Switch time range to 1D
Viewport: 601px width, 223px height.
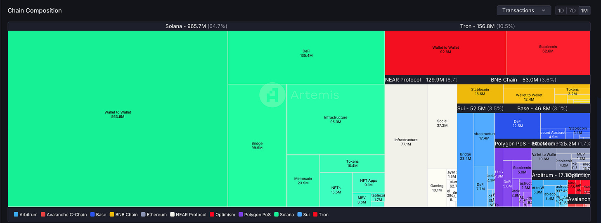coord(561,10)
